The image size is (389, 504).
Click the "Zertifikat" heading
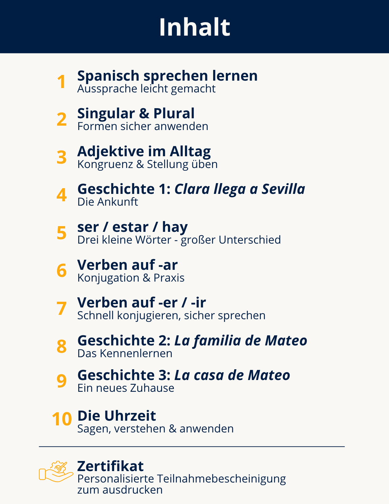pyautogui.click(x=110, y=466)
